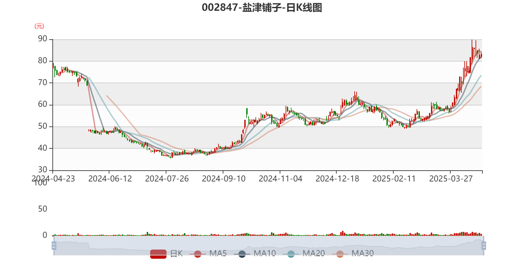Click the (元) unit label

point(39,26)
